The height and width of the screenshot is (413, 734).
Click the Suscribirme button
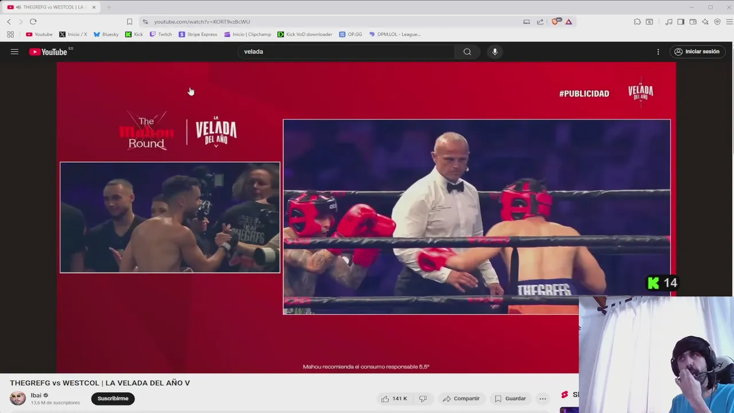click(113, 399)
